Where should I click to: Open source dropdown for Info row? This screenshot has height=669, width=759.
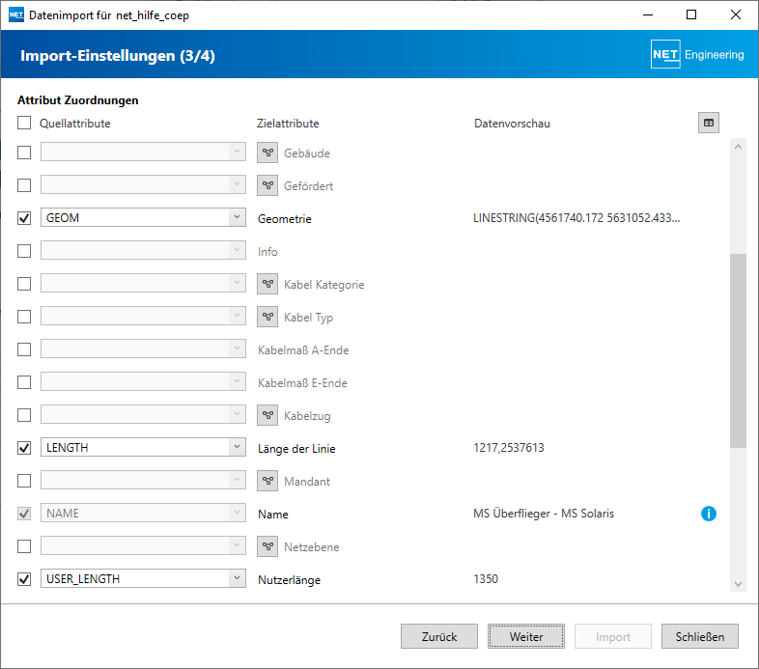[143, 250]
